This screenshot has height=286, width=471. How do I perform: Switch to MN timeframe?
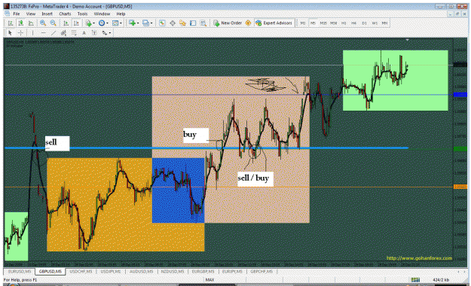(384, 23)
